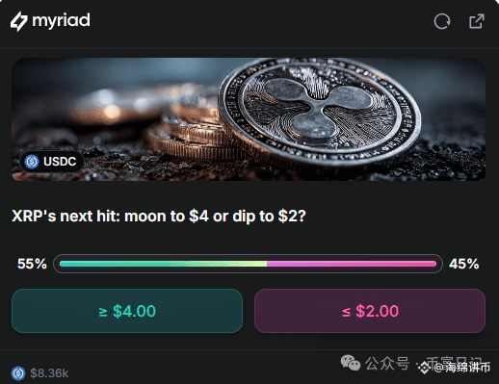The height and width of the screenshot is (384, 499).
Task: Click the pink portion of the odds bar
Action: pos(352,264)
